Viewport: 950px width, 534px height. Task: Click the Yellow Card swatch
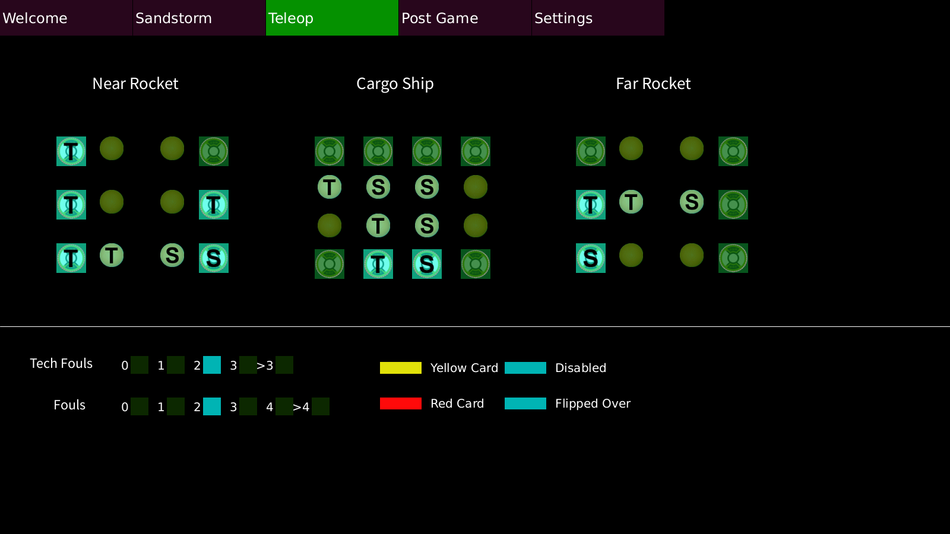[401, 368]
